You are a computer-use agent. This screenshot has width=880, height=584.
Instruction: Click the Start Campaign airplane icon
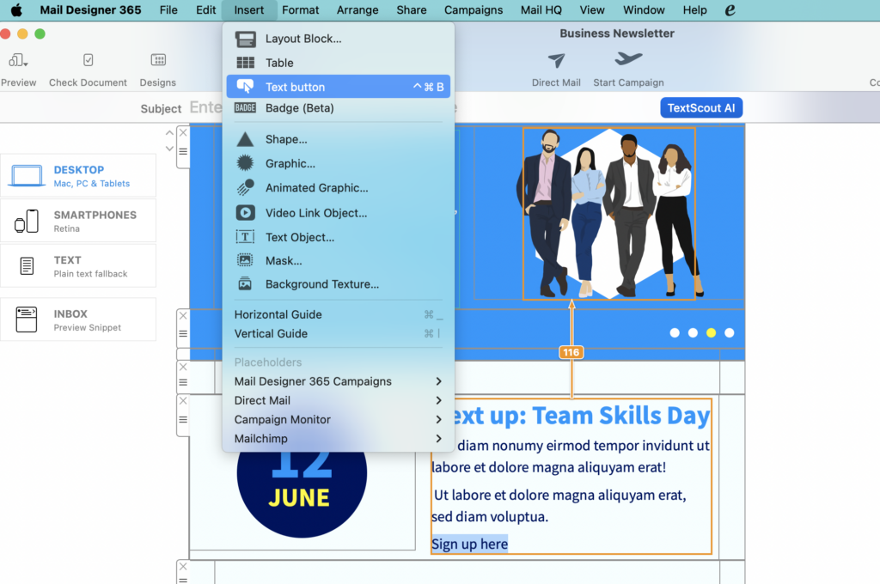(x=628, y=58)
